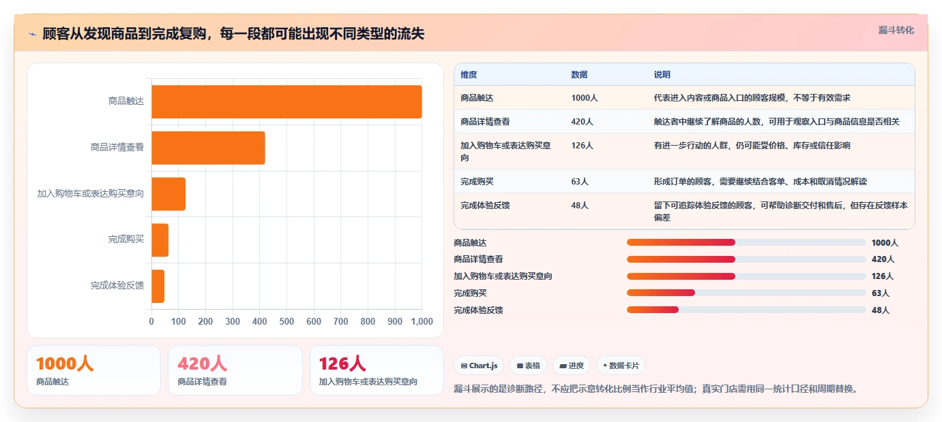This screenshot has width=942, height=422.
Task: Click the Chart.js tag chip
Action: click(480, 366)
